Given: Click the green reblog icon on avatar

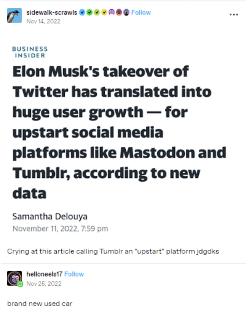Looking at the screenshot, I should 20,284.
